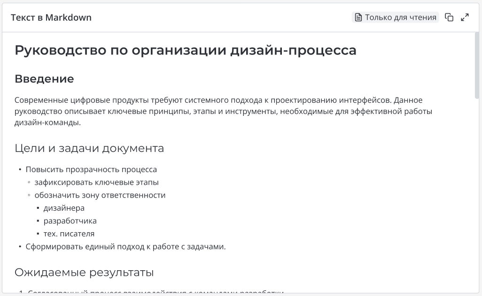Click list item Повысить прозрачность процесса
Screen dimensions: 482x296
(91, 169)
